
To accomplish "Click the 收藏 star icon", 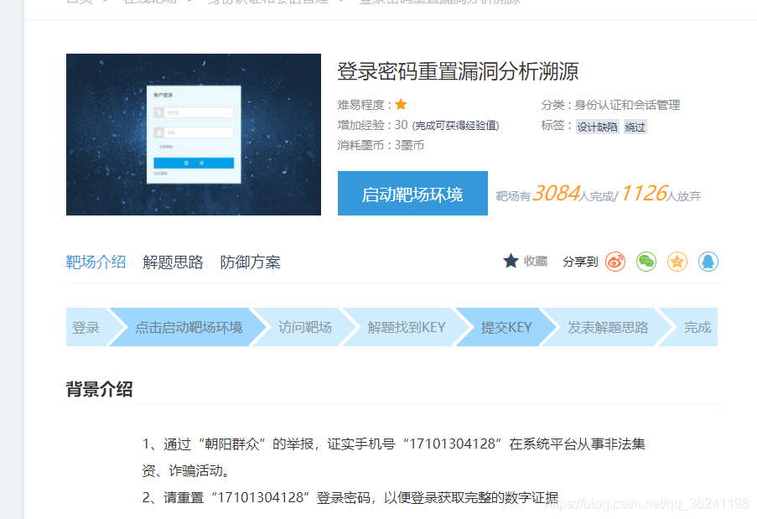I will pos(511,262).
